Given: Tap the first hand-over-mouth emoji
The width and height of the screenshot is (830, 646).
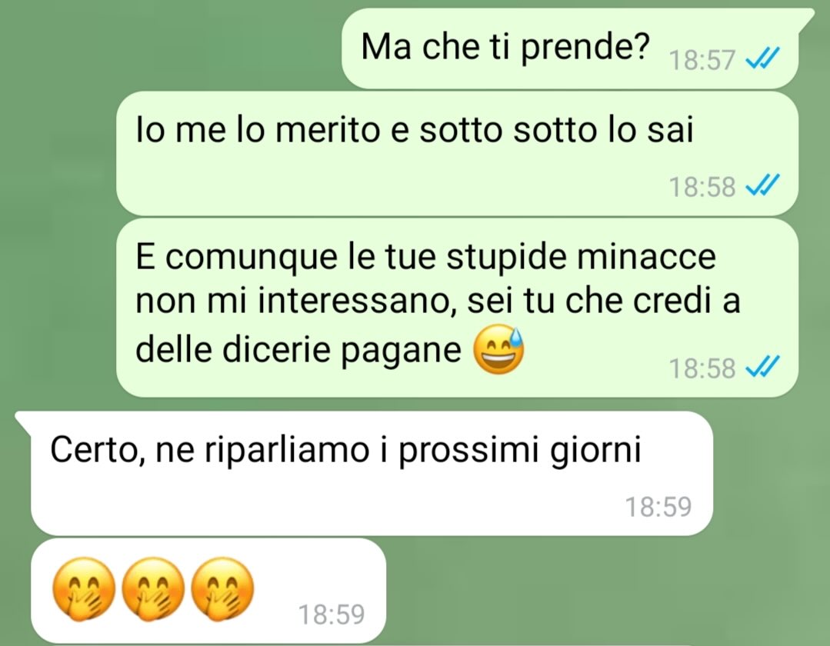Looking at the screenshot, I should pos(84,588).
